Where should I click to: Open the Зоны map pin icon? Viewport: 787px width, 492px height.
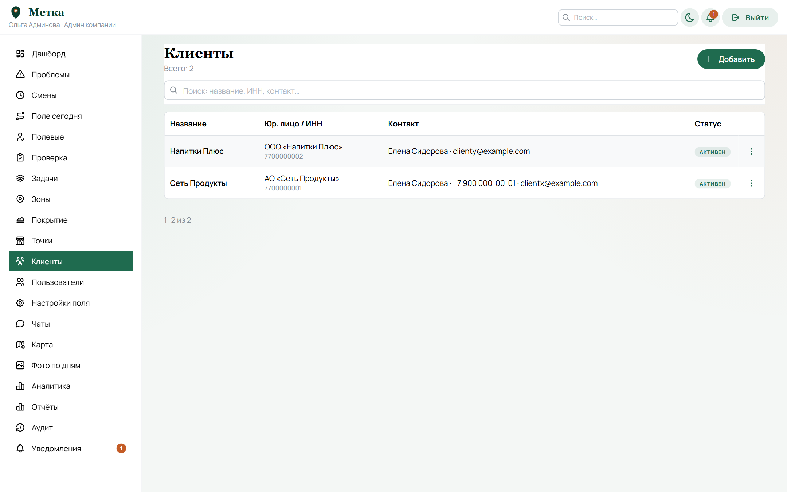coord(20,199)
